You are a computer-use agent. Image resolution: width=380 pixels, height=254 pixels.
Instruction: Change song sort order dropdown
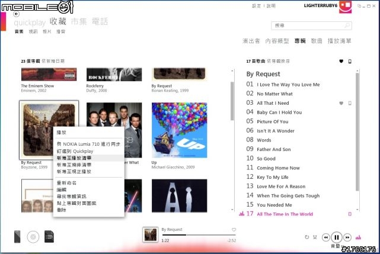point(279,61)
